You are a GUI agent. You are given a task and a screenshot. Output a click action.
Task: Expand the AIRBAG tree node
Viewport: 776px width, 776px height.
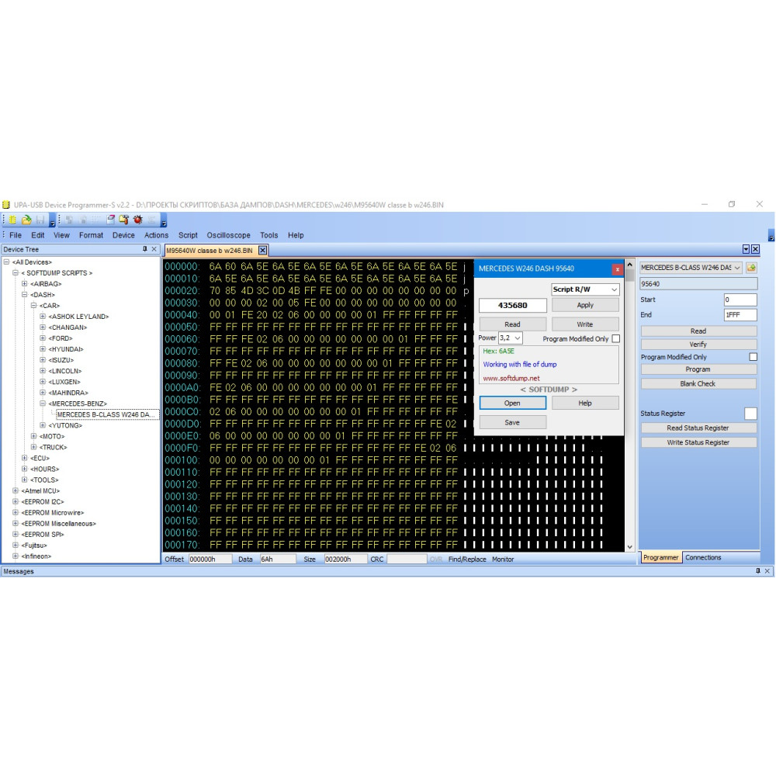[24, 283]
